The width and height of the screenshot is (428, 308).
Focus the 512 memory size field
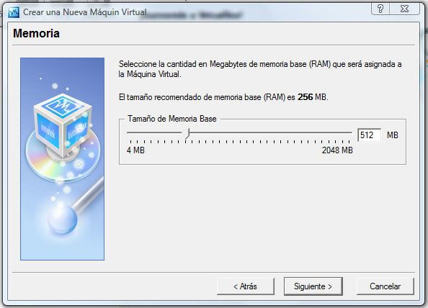pyautogui.click(x=370, y=135)
